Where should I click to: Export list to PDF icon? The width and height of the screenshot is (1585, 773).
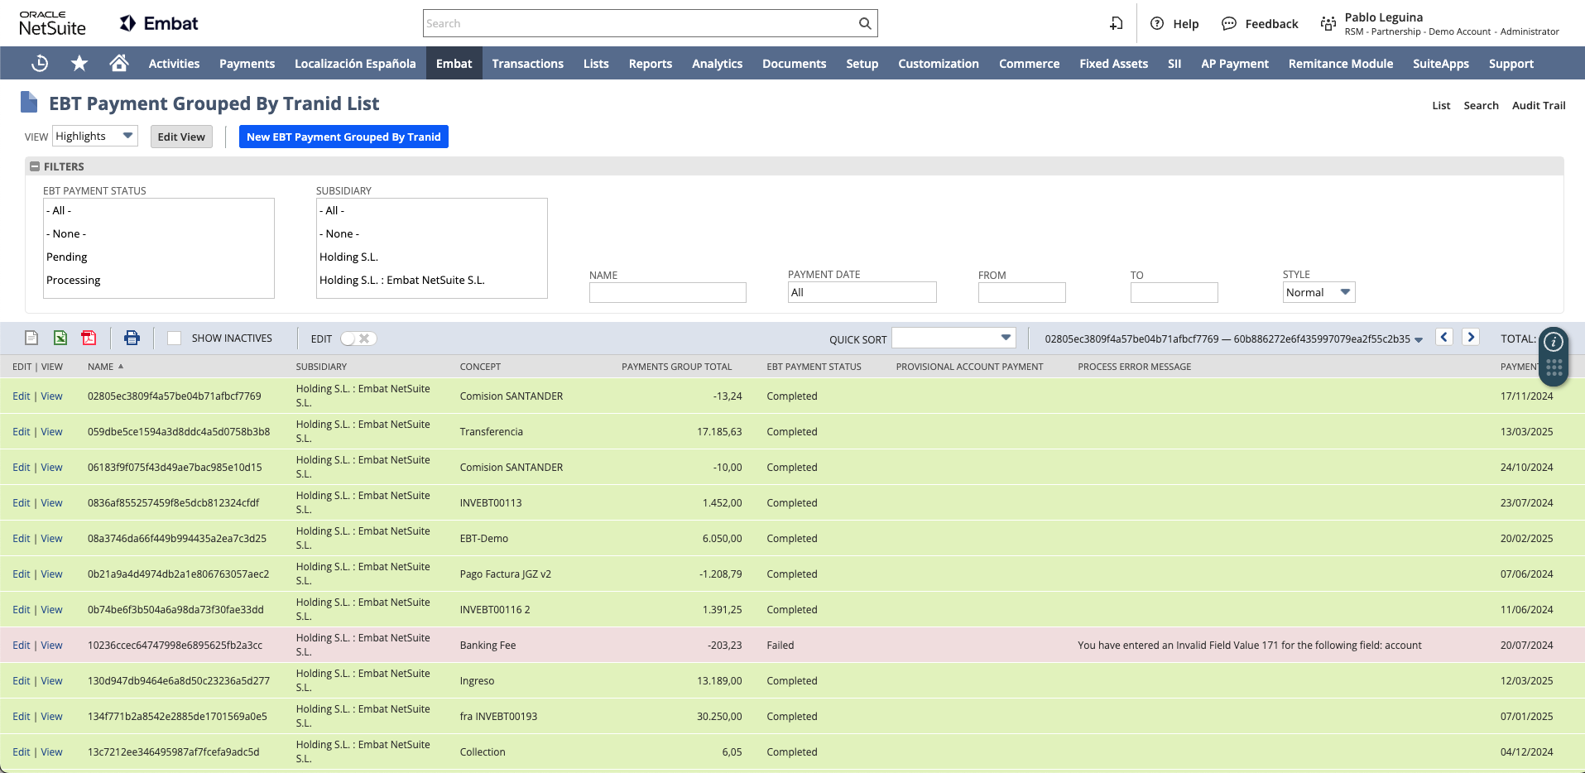tap(89, 338)
